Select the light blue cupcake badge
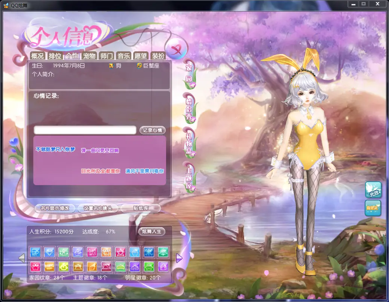This screenshot has width=389, height=302. [x=135, y=252]
